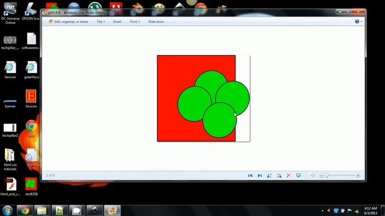The width and height of the screenshot is (385, 216).
Task: Click Email in the toolbar
Action: [117, 22]
